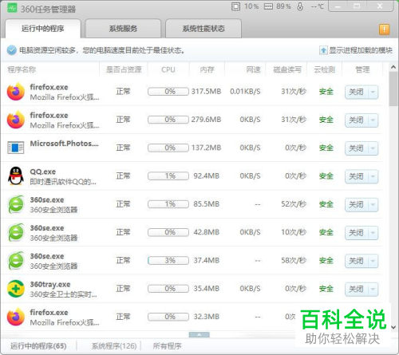Sort by the 云检测 column header
Screen dimensions: 399x355
pyautogui.click(x=325, y=69)
